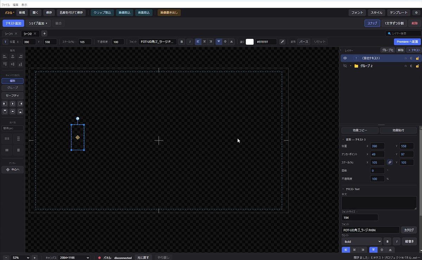The width and height of the screenshot is (422, 260).
Task: Click the レイヤー検索 search field
Action: click(x=403, y=34)
